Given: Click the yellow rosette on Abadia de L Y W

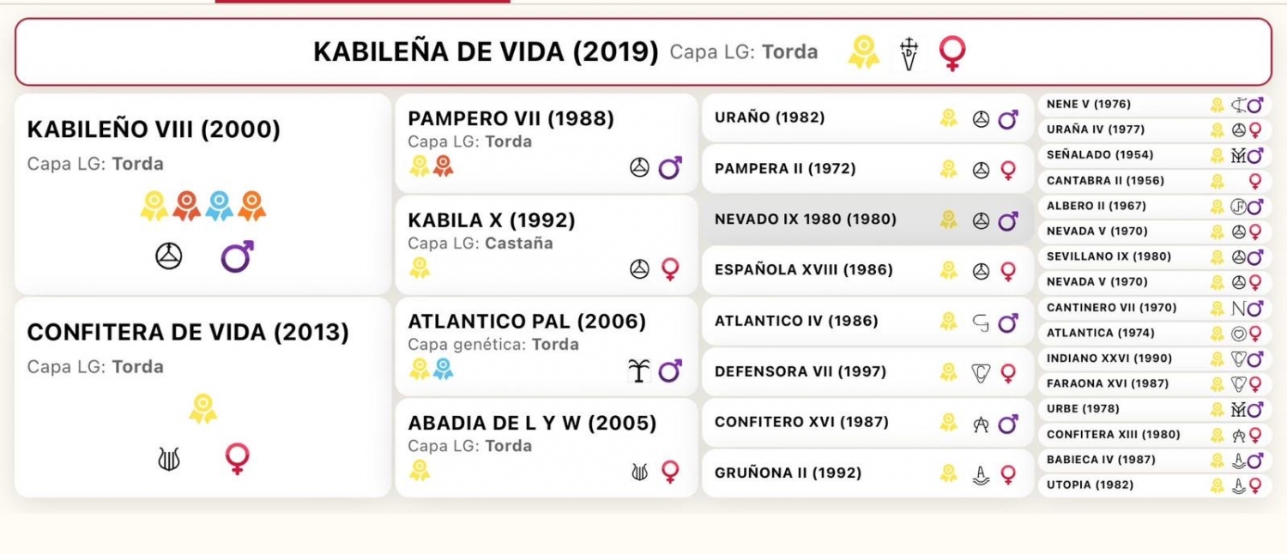Looking at the screenshot, I should tap(420, 470).
